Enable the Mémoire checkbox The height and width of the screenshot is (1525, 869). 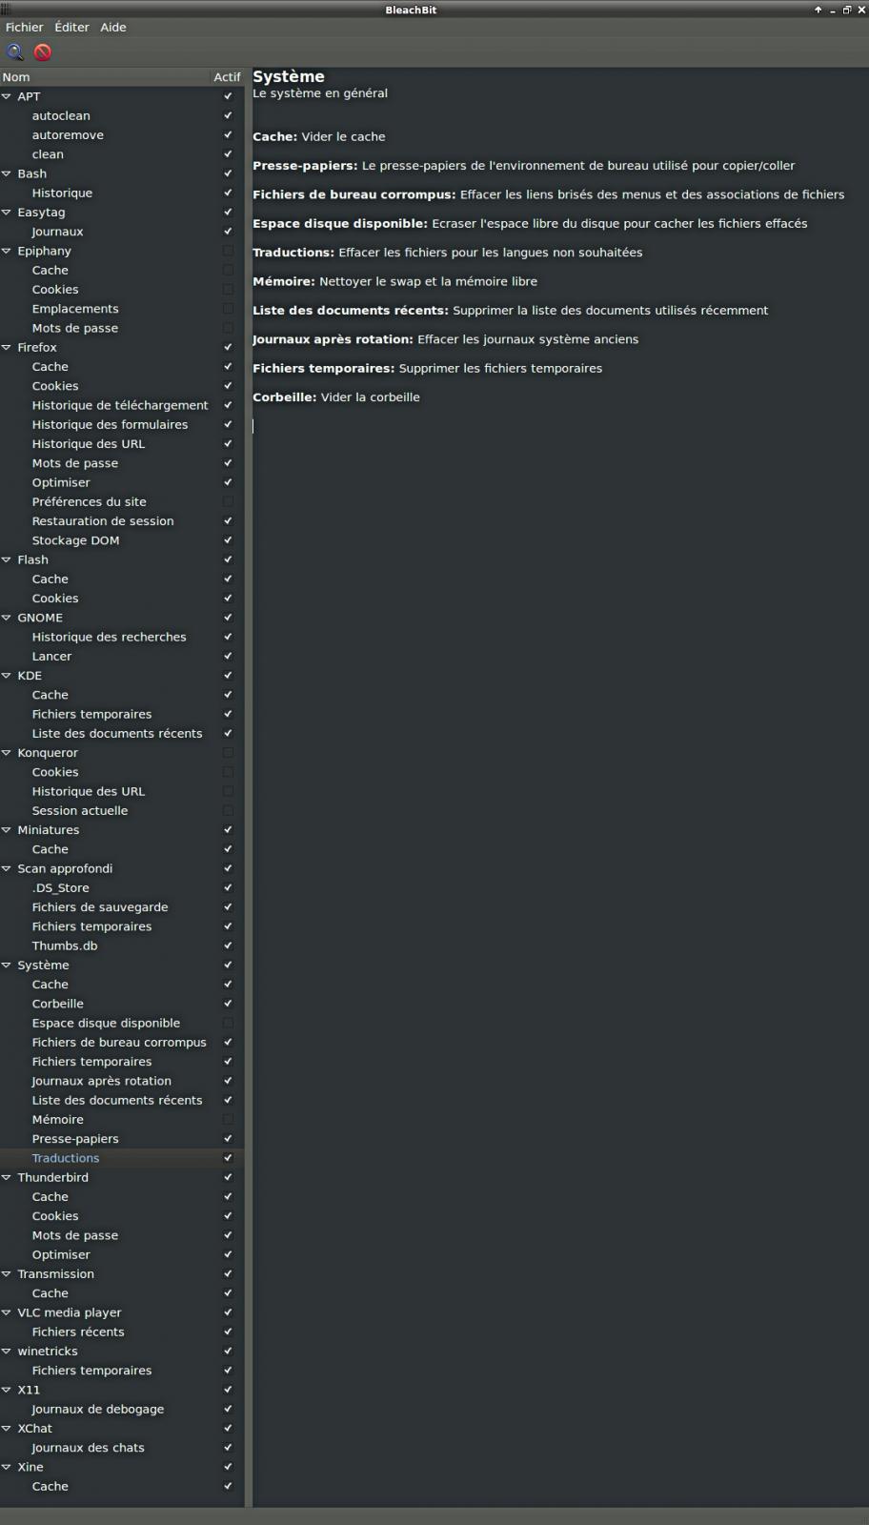pyautogui.click(x=228, y=1119)
